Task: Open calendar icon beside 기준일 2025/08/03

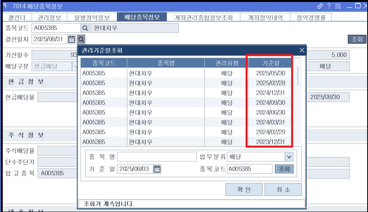Action: [157, 169]
